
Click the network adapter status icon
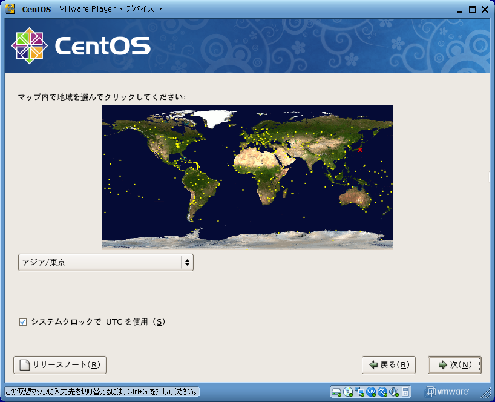tap(359, 391)
